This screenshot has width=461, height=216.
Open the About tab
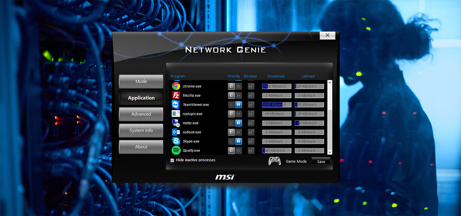pyautogui.click(x=141, y=147)
